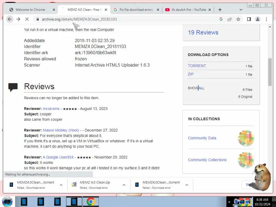Open the Chrome taskbar icon
276x207 pixels.
91,202
